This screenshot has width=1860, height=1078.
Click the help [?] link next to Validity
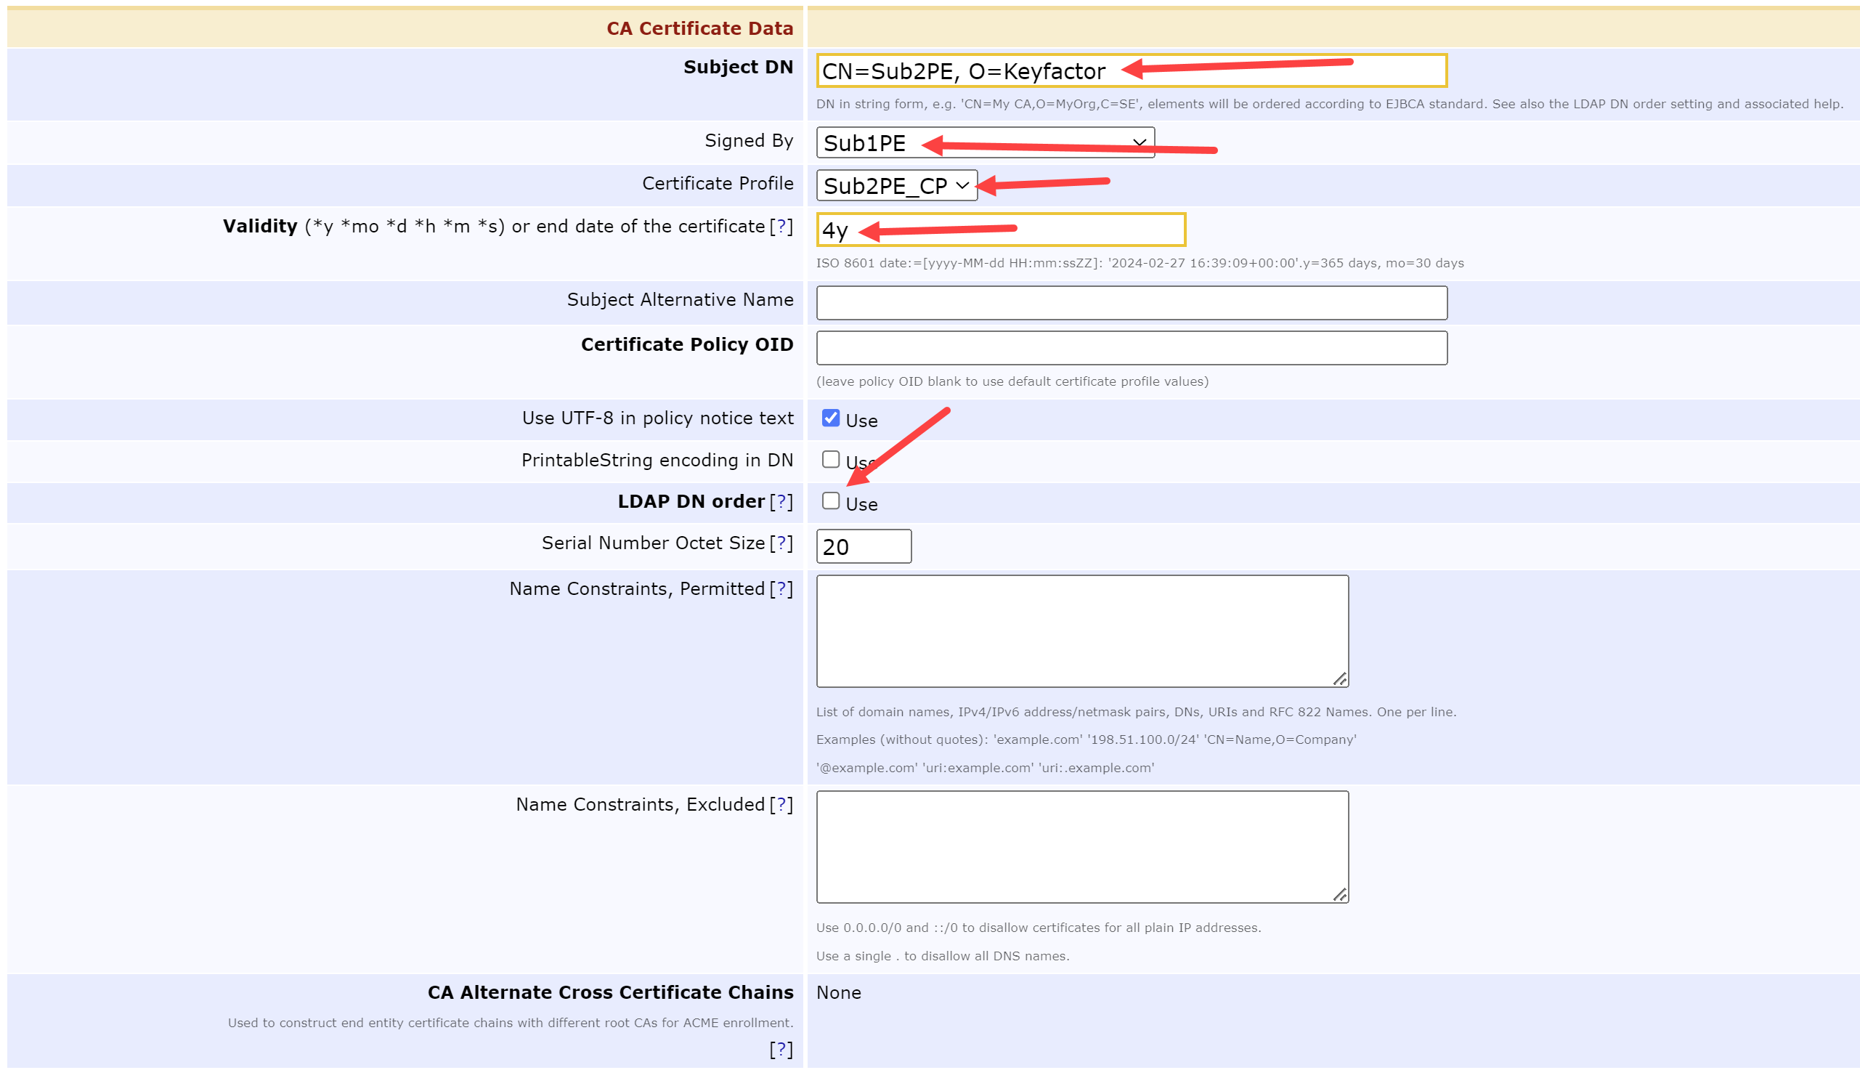[781, 227]
